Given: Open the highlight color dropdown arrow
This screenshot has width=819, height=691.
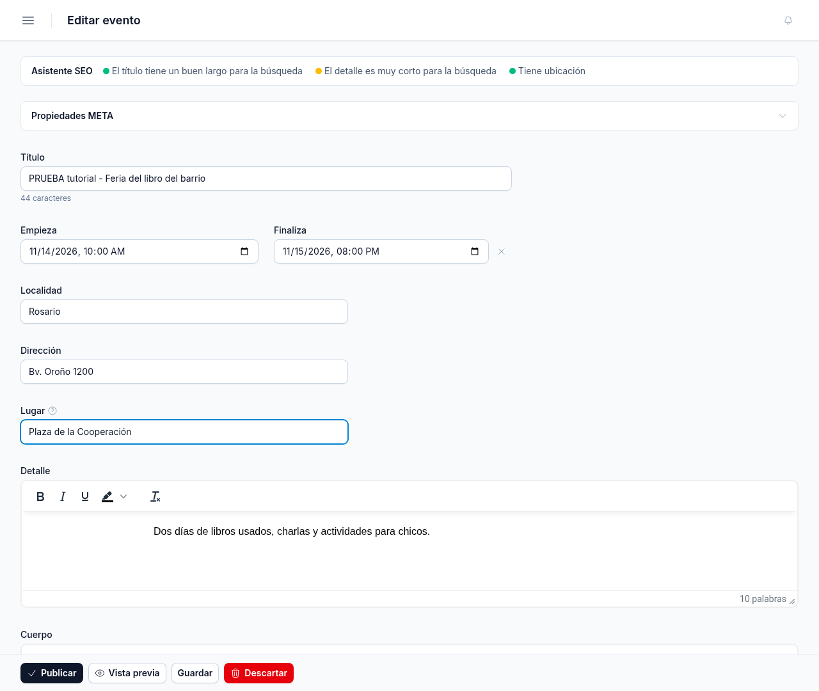Looking at the screenshot, I should coord(123,496).
